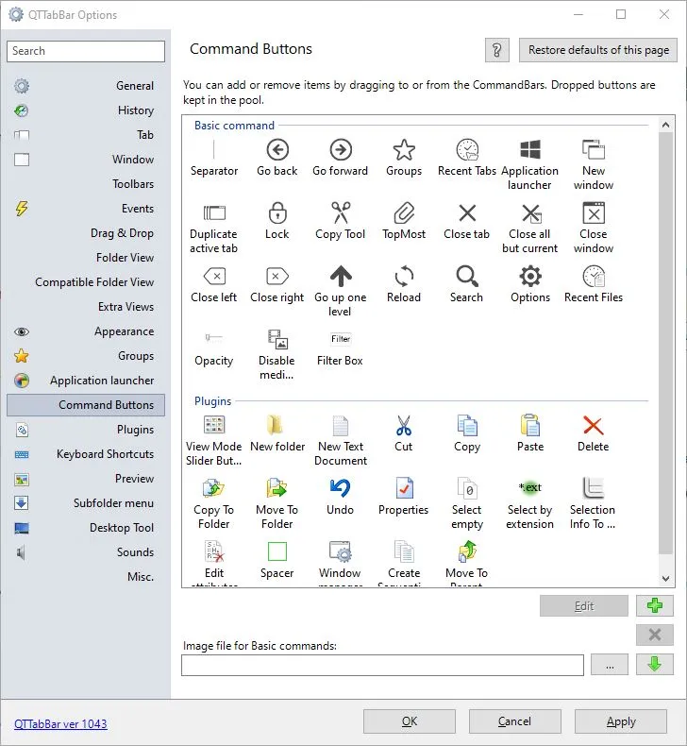Switch to the History settings page

point(86,110)
